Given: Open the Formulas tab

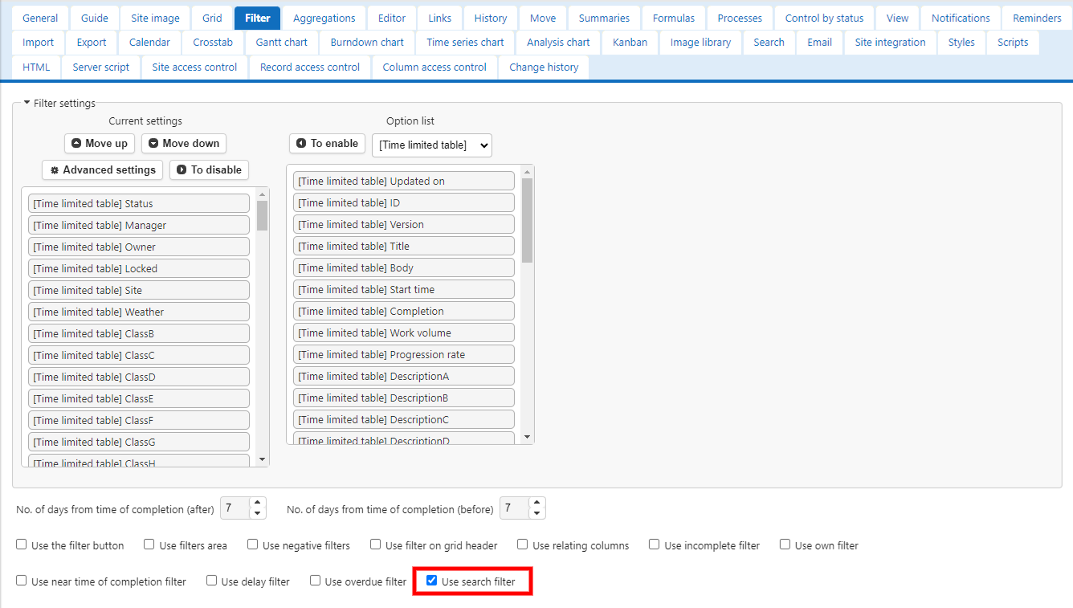Looking at the screenshot, I should pyautogui.click(x=674, y=18).
